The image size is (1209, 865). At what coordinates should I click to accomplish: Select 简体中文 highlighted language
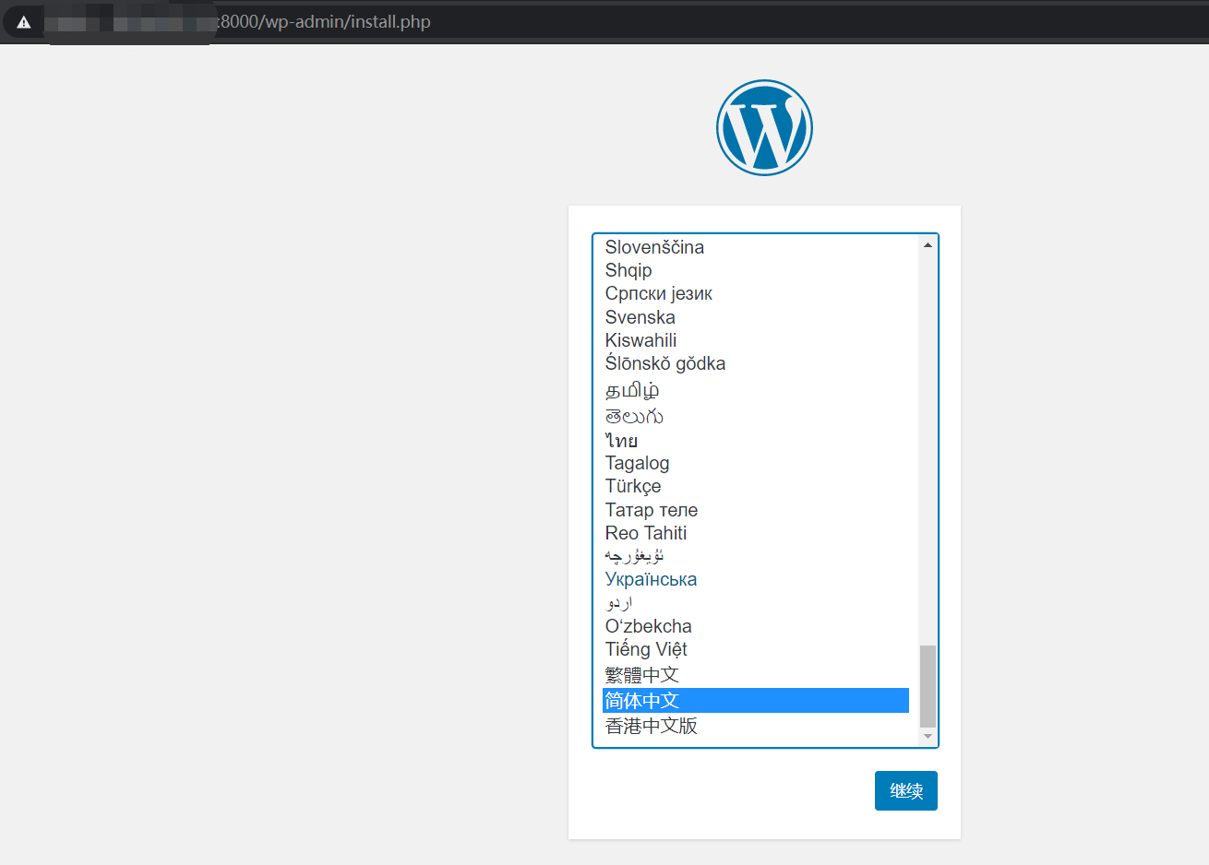point(756,701)
